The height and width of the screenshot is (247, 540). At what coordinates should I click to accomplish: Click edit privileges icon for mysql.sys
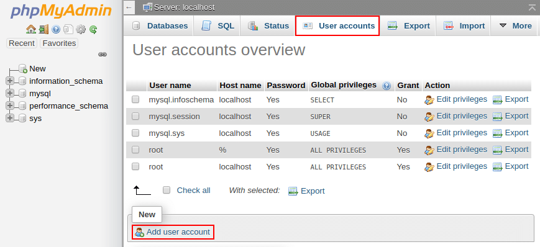coord(429,133)
